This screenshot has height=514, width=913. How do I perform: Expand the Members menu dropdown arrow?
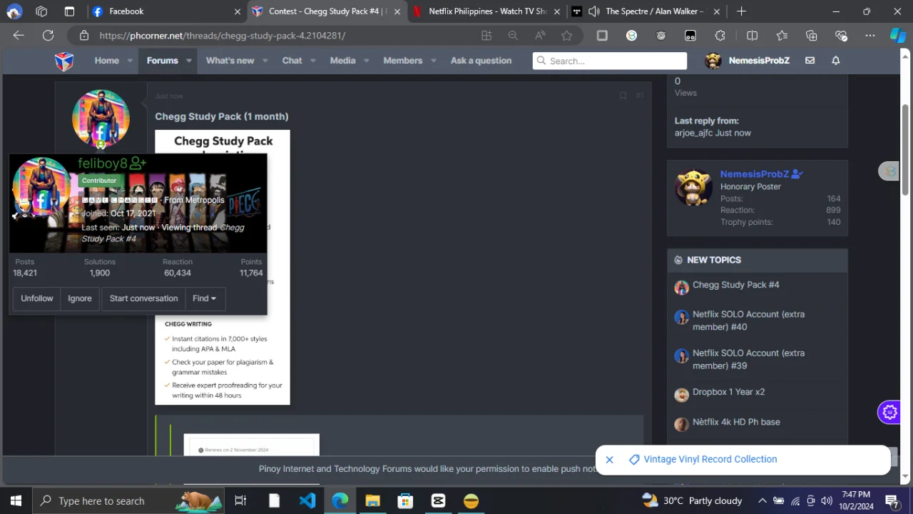[x=433, y=61]
